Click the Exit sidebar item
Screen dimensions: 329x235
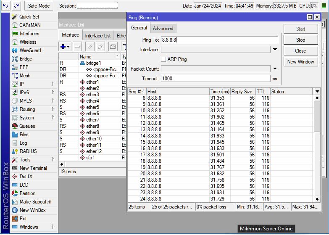[x=23, y=219]
